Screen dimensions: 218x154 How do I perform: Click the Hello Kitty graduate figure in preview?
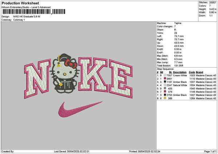click(65, 73)
